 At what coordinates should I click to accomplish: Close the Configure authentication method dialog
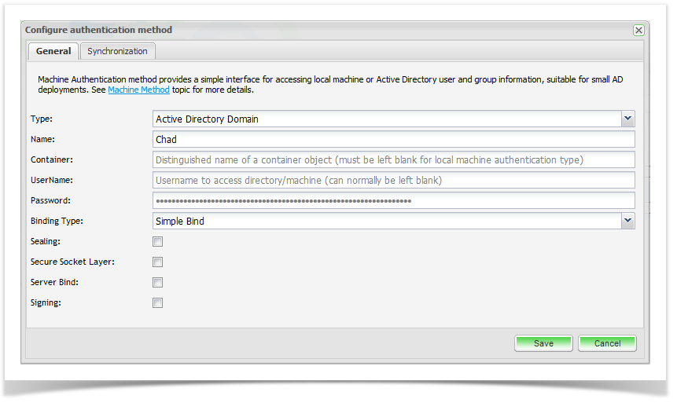638,30
